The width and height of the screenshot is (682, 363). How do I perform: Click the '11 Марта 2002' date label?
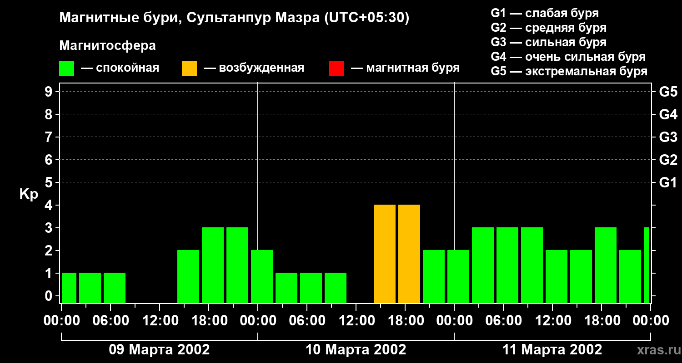[x=552, y=350]
